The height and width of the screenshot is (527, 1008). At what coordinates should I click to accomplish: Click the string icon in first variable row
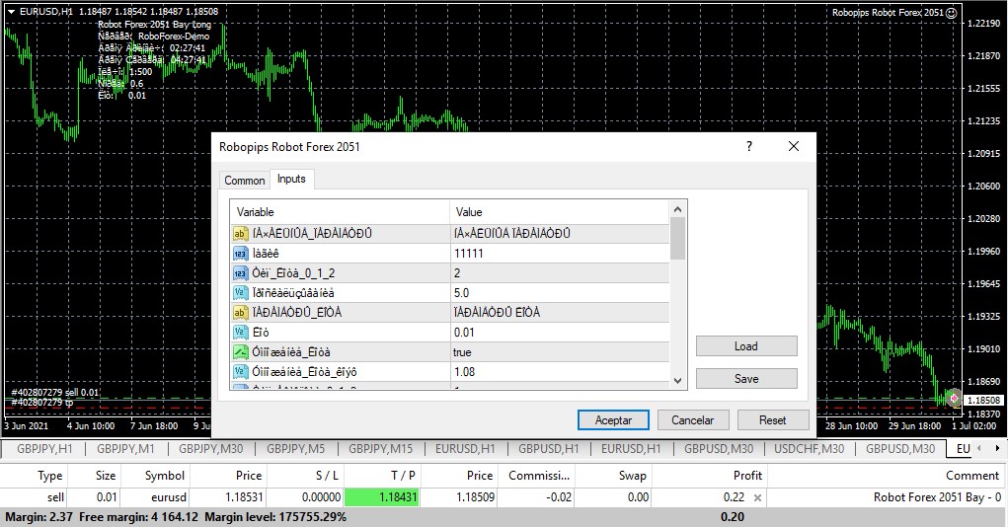240,234
